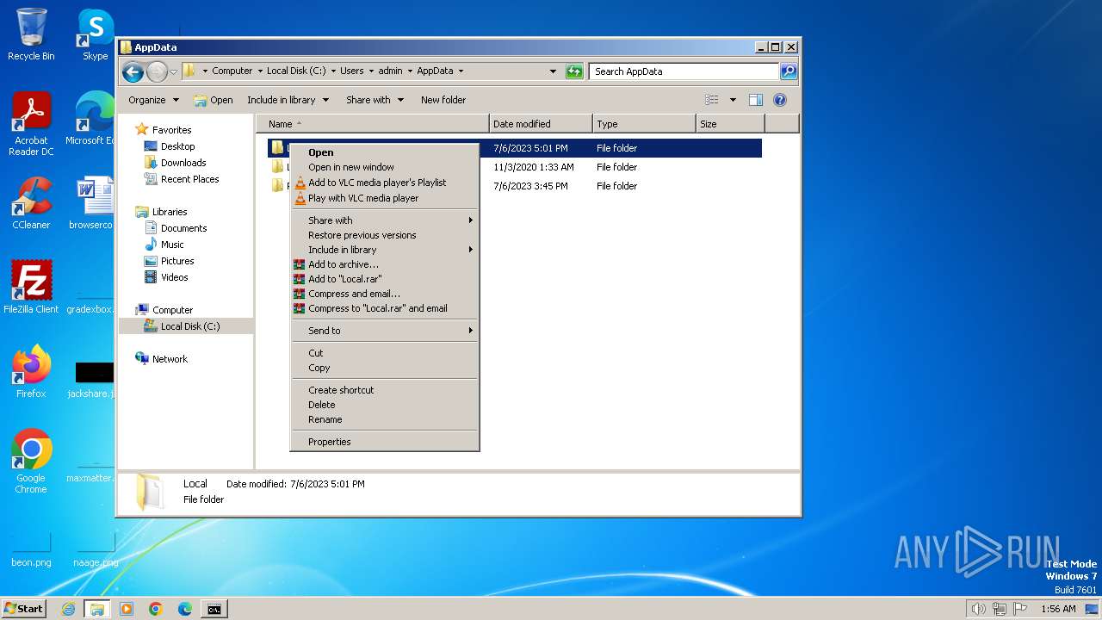This screenshot has width=1102, height=620.
Task: Open the beon.png desktop file
Action: click(x=31, y=549)
